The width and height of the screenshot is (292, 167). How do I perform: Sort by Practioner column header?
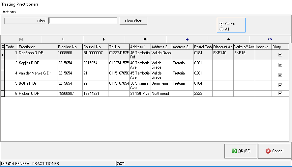pyautogui.click(x=37, y=47)
